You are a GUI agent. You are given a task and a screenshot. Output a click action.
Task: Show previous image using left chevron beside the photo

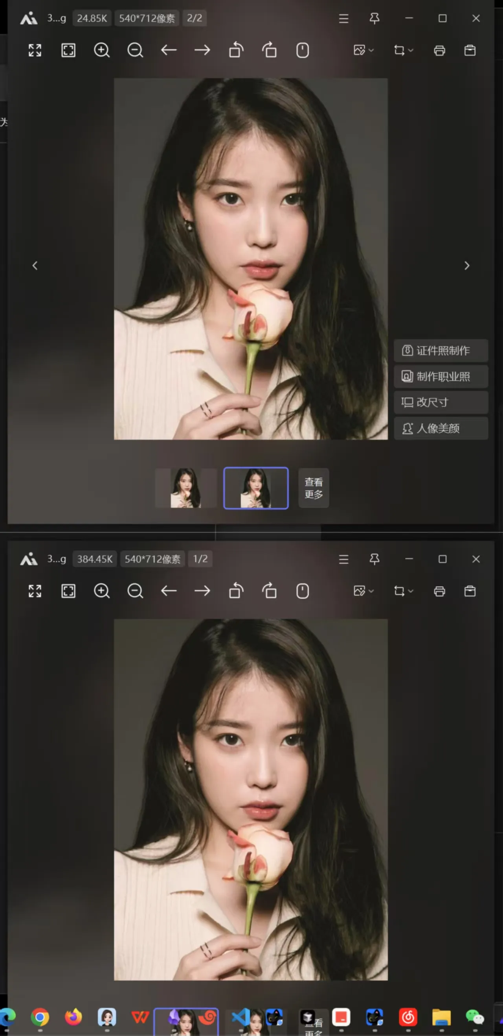(x=35, y=266)
